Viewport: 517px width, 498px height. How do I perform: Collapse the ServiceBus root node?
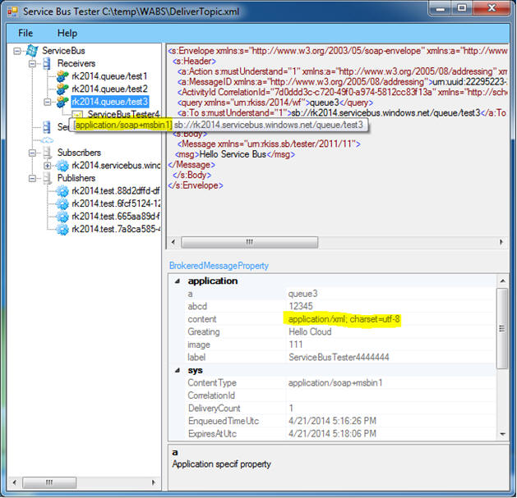pos(17,51)
